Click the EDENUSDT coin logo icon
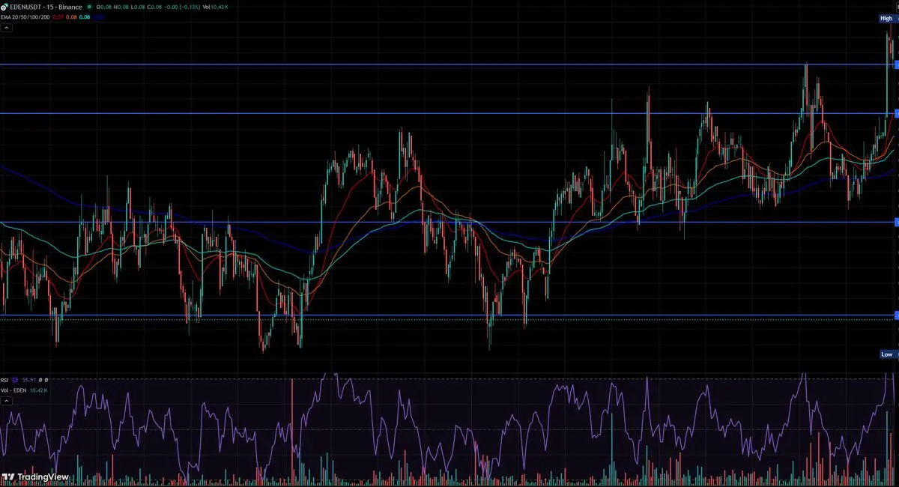This screenshot has width=899, height=487. tap(4, 7)
